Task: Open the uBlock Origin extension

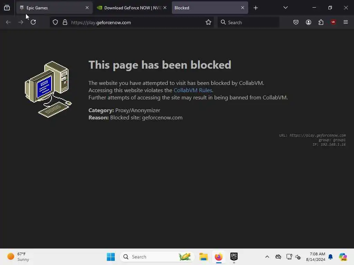Action: [x=333, y=22]
